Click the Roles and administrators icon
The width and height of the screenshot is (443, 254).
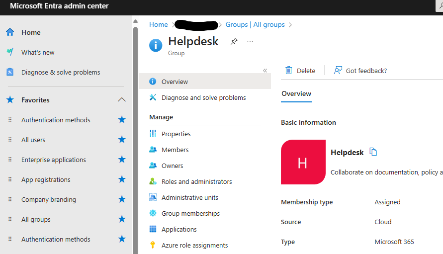click(153, 181)
